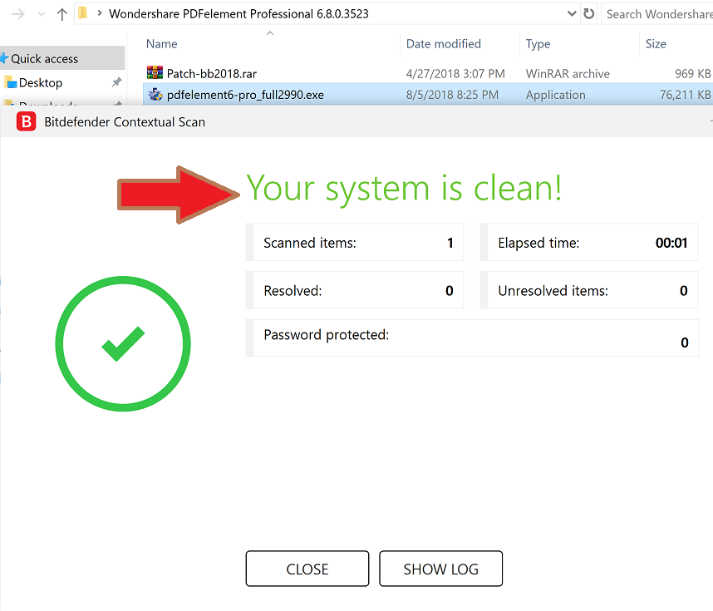Click the pin icon beside Desktop

(116, 83)
